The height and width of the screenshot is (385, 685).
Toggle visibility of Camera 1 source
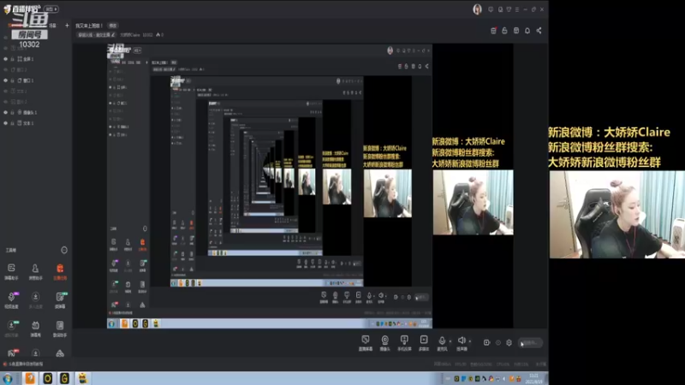(x=6, y=113)
